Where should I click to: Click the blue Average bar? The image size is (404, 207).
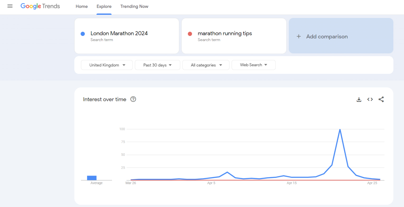92,178
